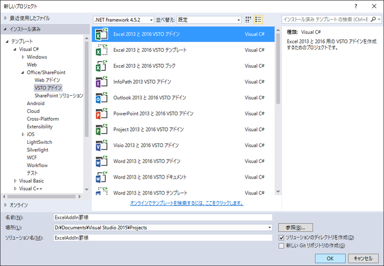Expand the Windows tree node
Screen dimensions: 384x266
click(23, 57)
